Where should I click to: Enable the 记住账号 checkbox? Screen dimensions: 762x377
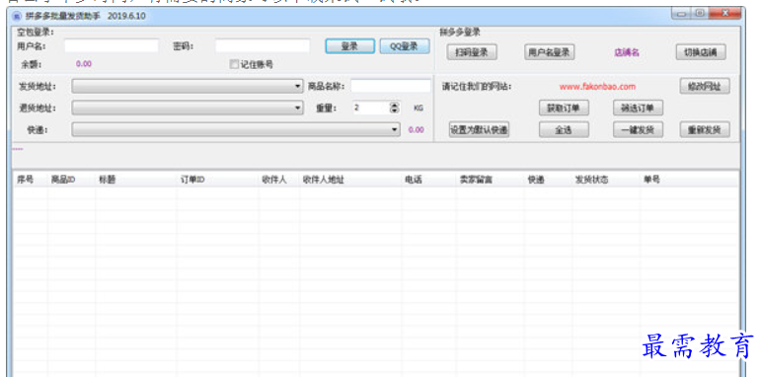[x=234, y=64]
